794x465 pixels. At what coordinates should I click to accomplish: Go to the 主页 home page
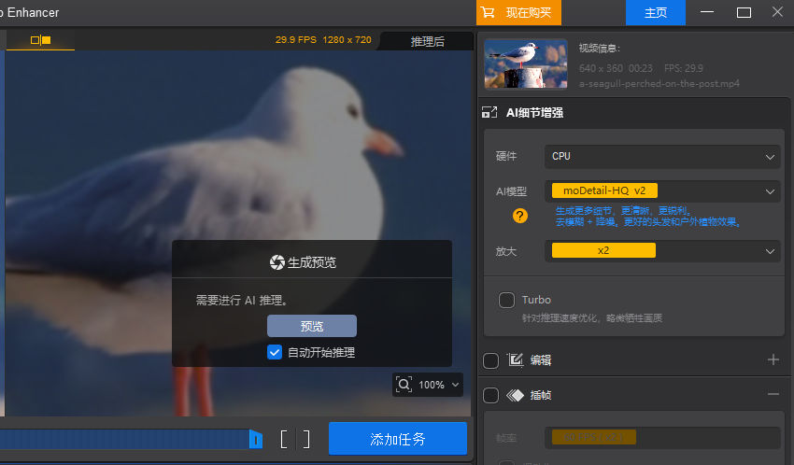[x=655, y=13]
